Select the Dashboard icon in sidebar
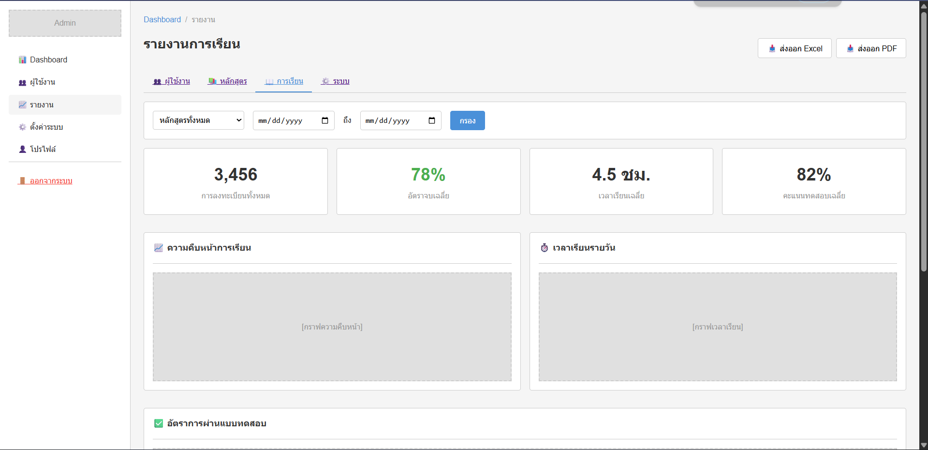The width and height of the screenshot is (928, 450). click(x=22, y=59)
